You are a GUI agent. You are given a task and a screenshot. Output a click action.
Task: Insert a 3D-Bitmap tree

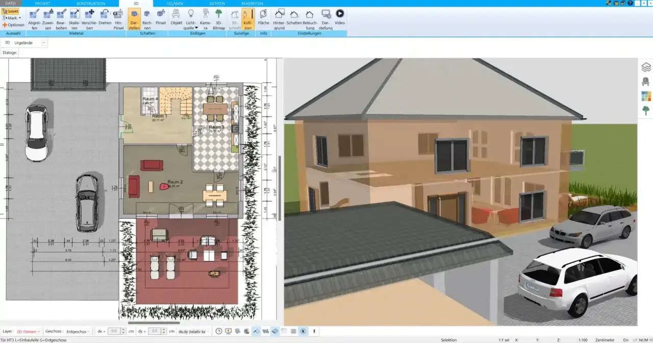point(219,19)
